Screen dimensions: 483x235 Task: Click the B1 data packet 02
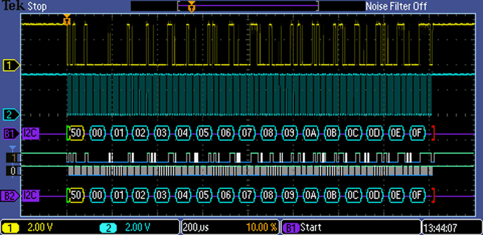(140, 133)
